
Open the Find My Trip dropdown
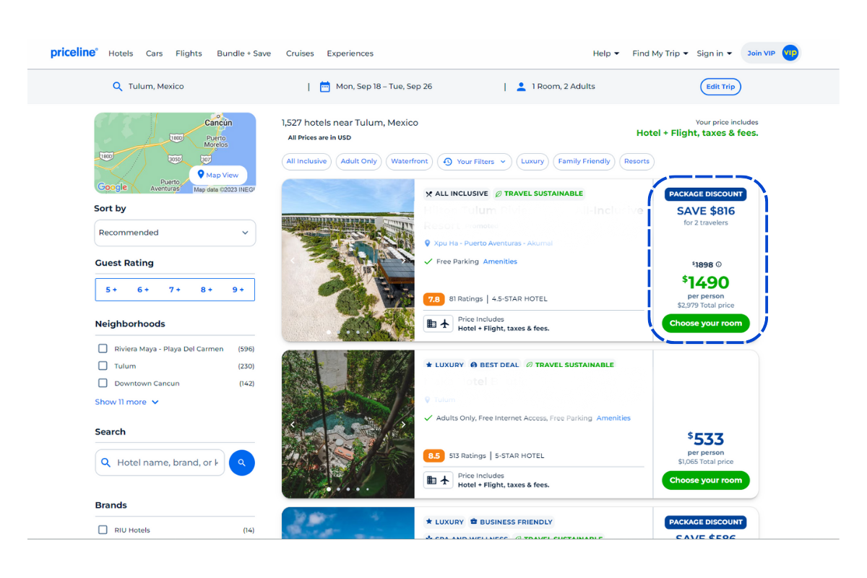pyautogui.click(x=660, y=53)
